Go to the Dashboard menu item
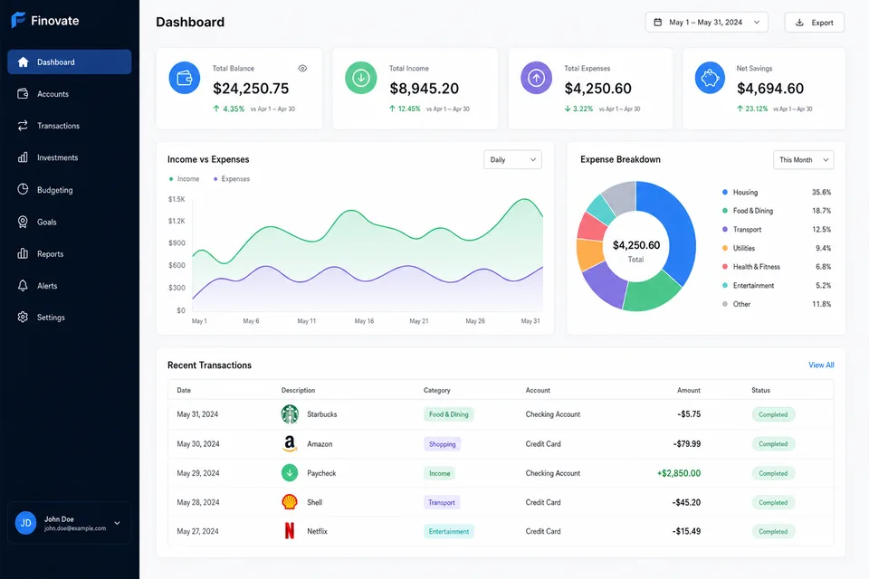This screenshot has width=869, height=579. 70,62
